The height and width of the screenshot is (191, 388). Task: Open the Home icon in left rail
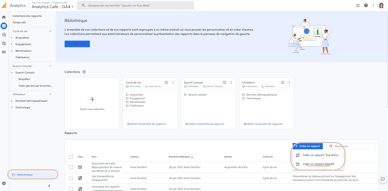(x=4, y=17)
